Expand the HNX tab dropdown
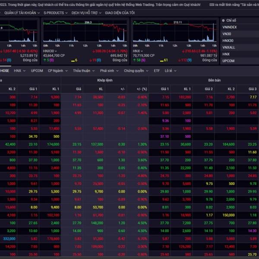 tap(20, 71)
